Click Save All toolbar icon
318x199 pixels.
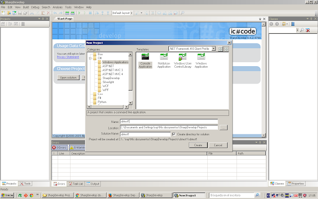[25, 13]
